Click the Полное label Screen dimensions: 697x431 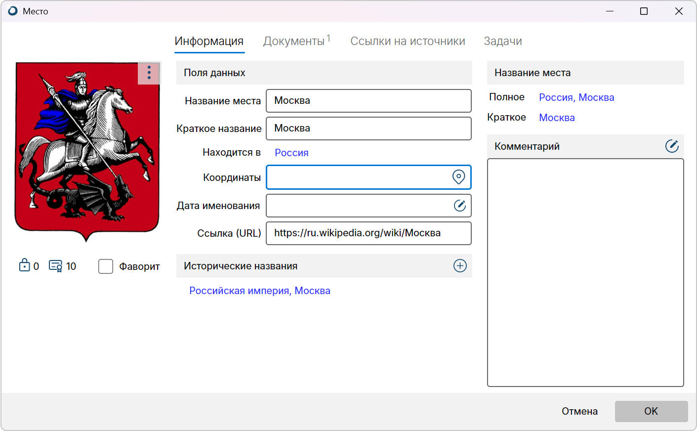click(507, 97)
